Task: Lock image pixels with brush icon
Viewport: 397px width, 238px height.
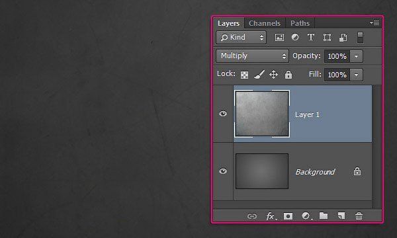Action: 259,75
